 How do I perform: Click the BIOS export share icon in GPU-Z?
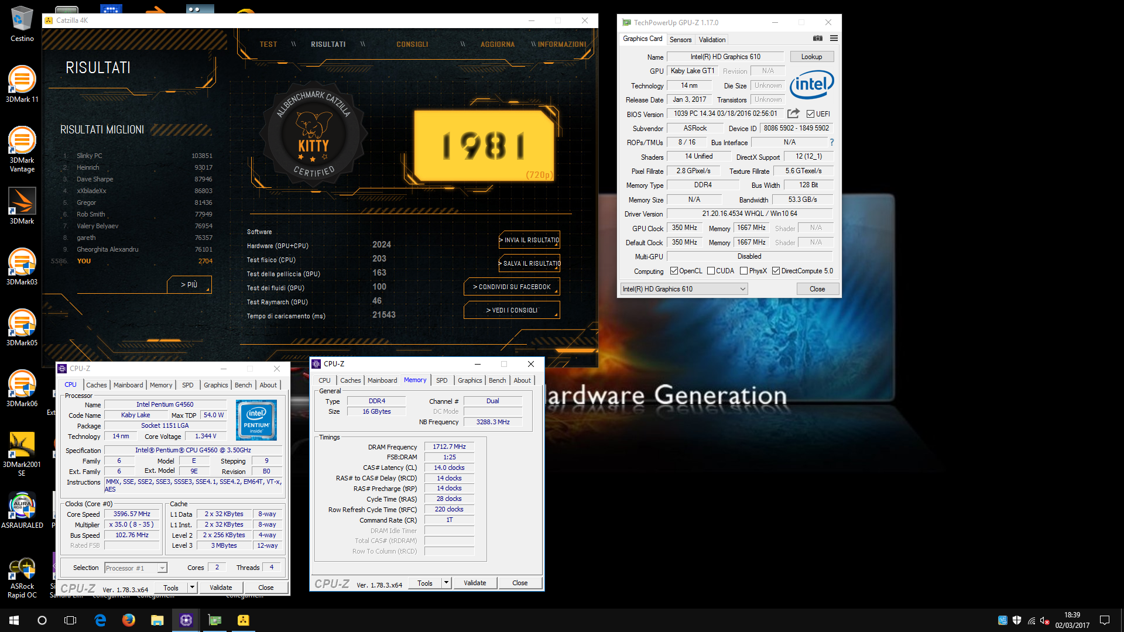tap(793, 114)
